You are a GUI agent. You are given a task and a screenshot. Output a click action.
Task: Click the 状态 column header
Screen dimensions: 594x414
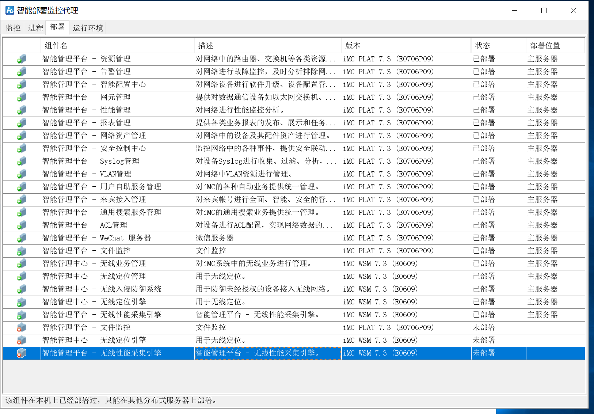point(498,45)
